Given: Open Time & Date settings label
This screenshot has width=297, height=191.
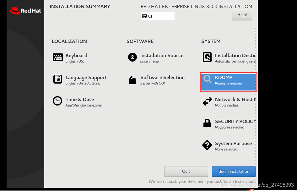Looking at the screenshot, I should tap(80, 100).
